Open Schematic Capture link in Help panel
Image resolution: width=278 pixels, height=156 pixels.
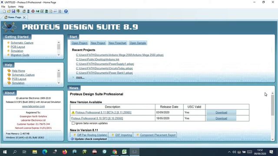23,75
